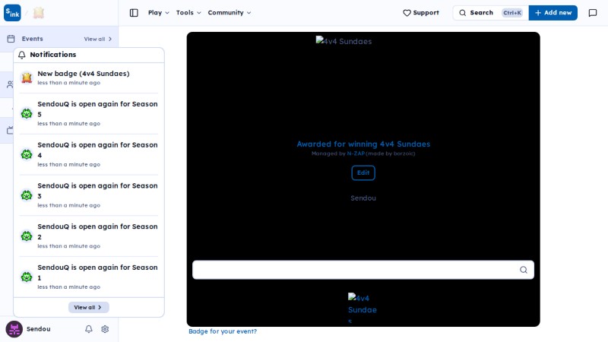This screenshot has width=608, height=342.
Task: Select the small 4v4 Sundaes badge thumbnail
Action: (x=363, y=309)
